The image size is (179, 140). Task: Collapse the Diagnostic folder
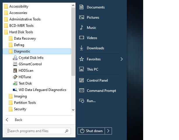pos(37,51)
